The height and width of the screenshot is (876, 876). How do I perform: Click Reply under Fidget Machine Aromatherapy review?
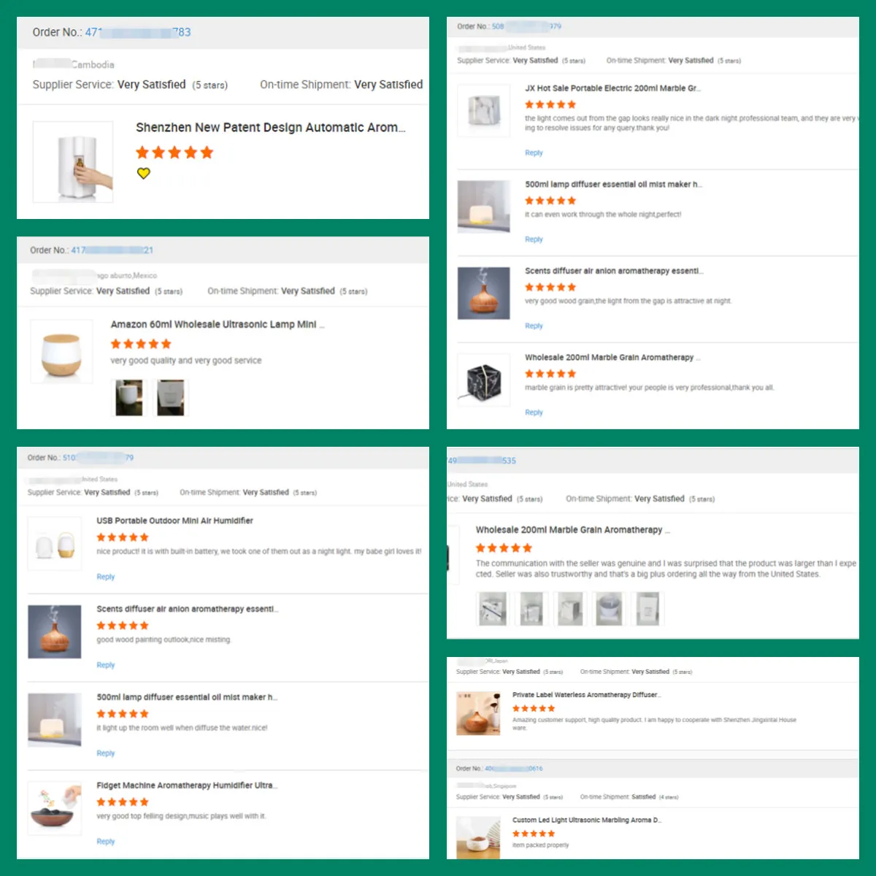(x=106, y=842)
